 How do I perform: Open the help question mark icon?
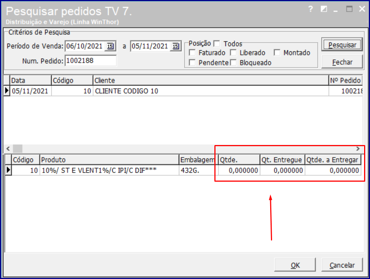[x=310, y=9]
